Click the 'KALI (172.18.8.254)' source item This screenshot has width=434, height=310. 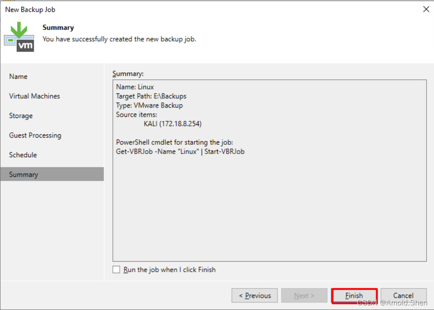tap(173, 124)
